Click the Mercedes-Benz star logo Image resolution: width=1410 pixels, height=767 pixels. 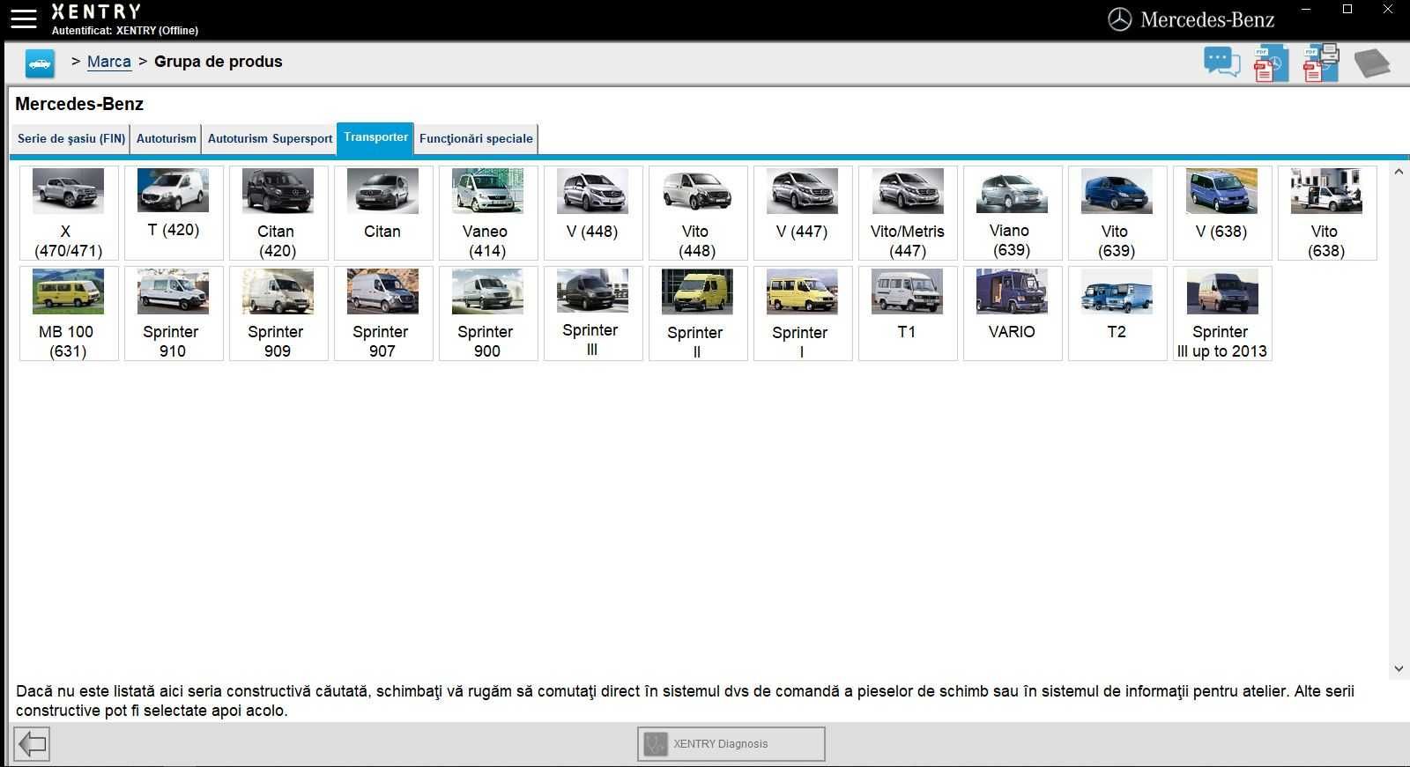pos(1119,19)
